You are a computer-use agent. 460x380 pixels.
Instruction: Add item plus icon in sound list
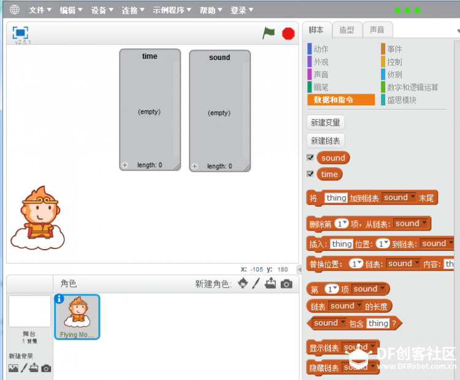click(195, 166)
